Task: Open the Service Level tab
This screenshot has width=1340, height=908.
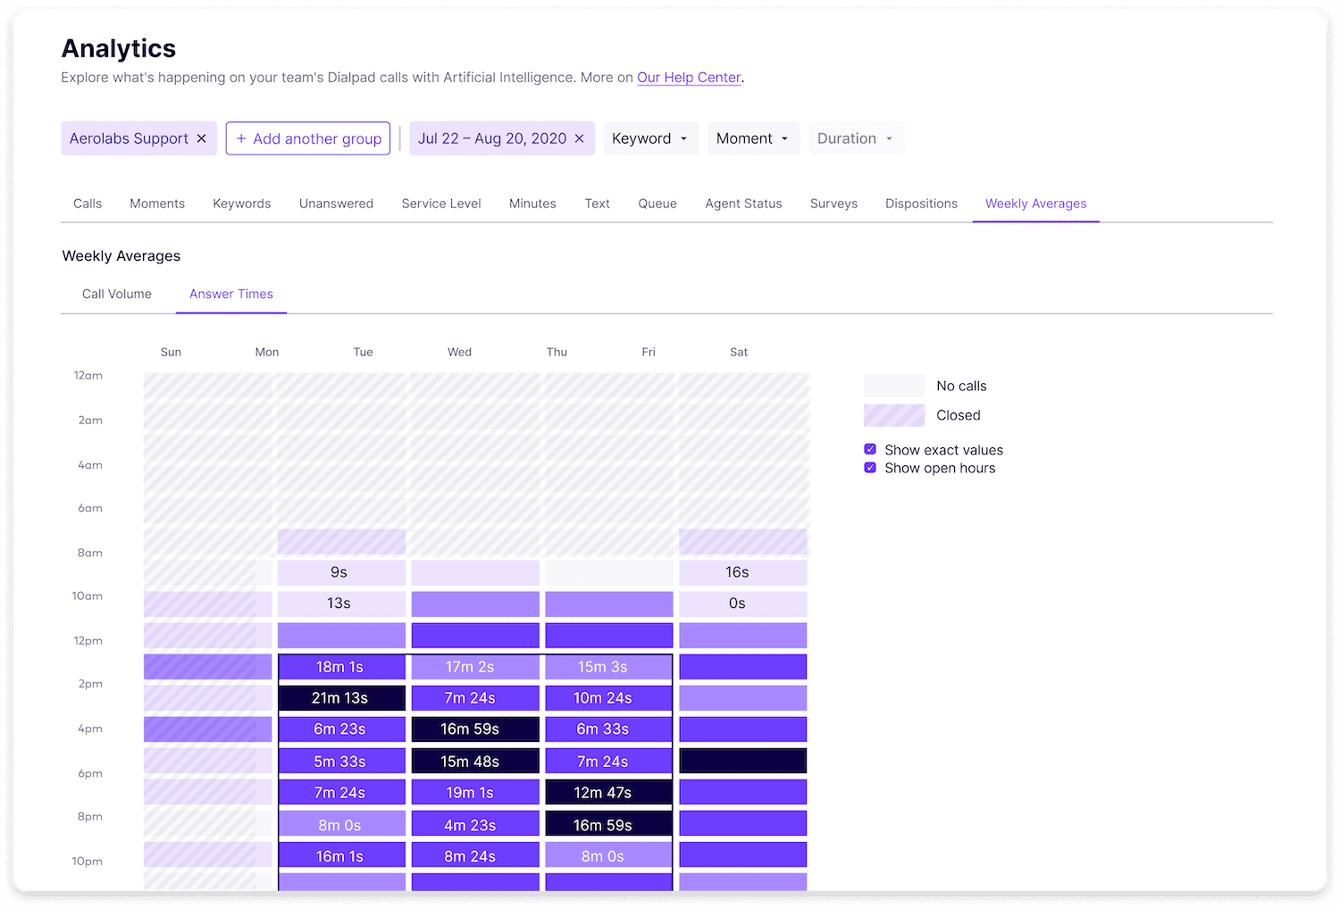Action: click(x=441, y=204)
